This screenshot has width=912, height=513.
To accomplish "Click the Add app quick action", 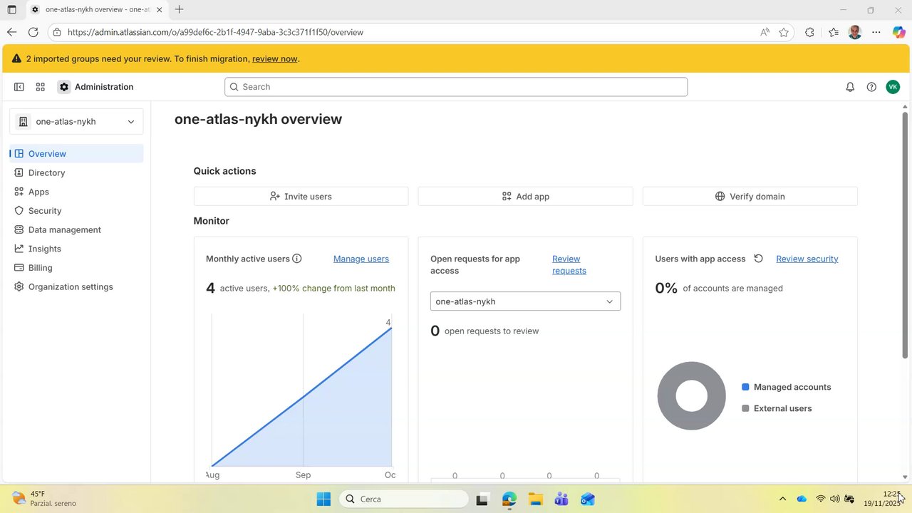I will click(x=525, y=197).
